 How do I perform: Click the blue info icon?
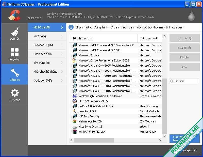click(71, 27)
